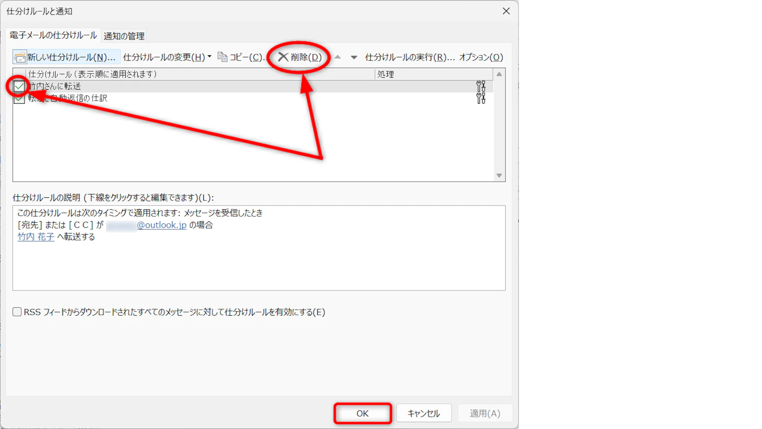Open the 仕分けルールの変更(H) dropdown
Viewport: 762px width, 429px height.
[x=167, y=57]
